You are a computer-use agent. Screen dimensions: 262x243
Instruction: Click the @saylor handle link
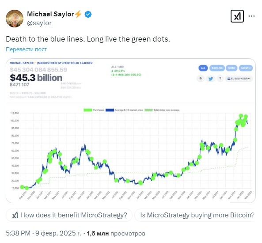point(39,23)
